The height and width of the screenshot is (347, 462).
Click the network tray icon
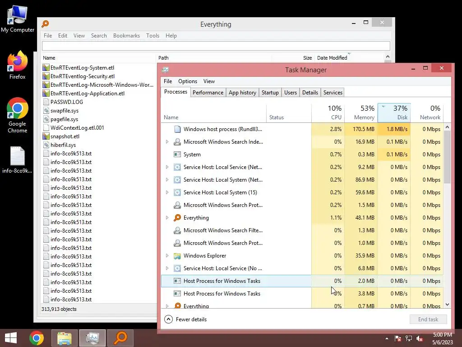(409, 338)
